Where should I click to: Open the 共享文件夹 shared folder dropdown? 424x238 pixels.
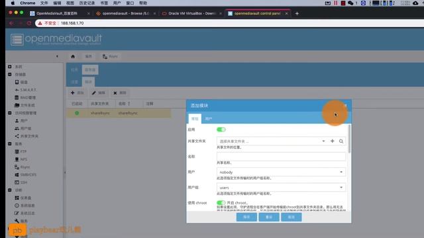(323, 141)
